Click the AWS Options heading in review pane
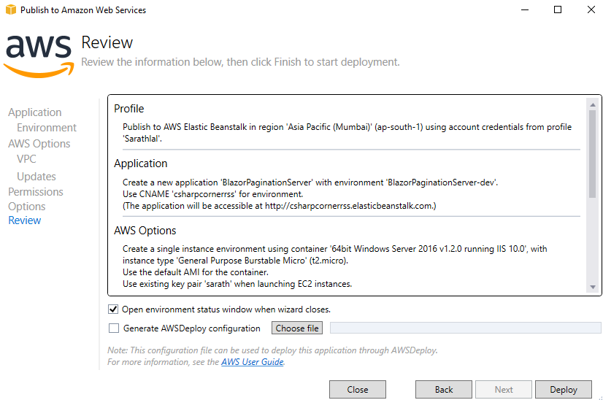 [x=145, y=231]
